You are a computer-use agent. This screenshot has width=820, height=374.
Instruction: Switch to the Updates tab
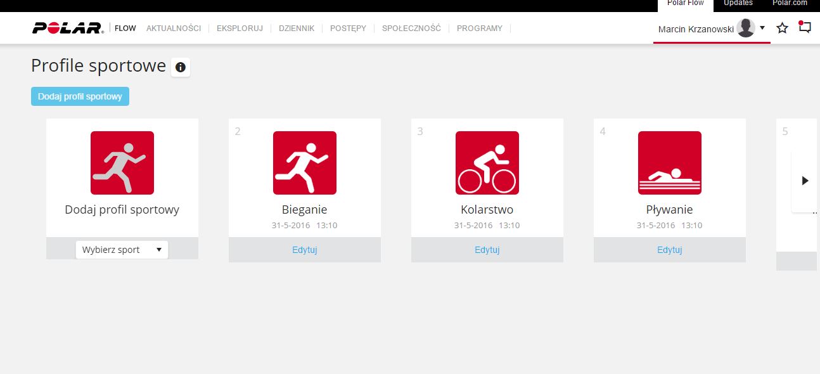coord(738,4)
